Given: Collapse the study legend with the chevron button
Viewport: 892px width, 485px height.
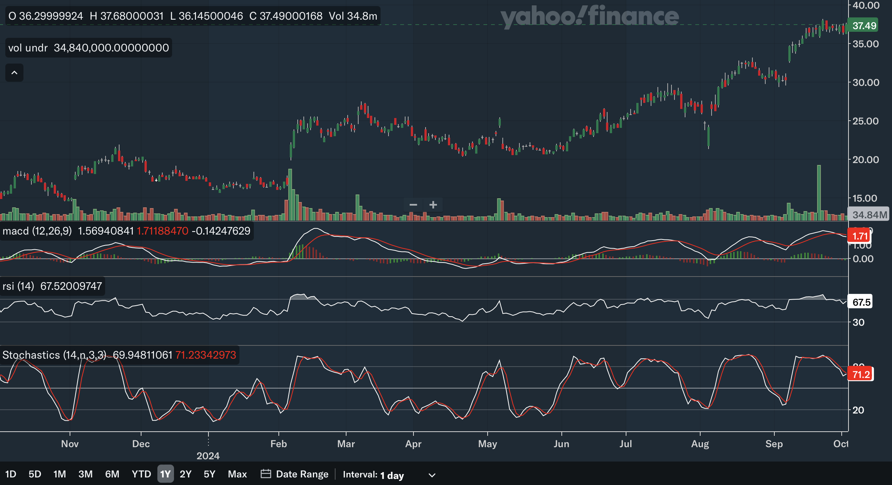Looking at the screenshot, I should (14, 73).
